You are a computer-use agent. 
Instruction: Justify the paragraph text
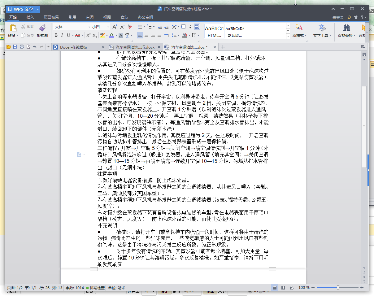159,35
